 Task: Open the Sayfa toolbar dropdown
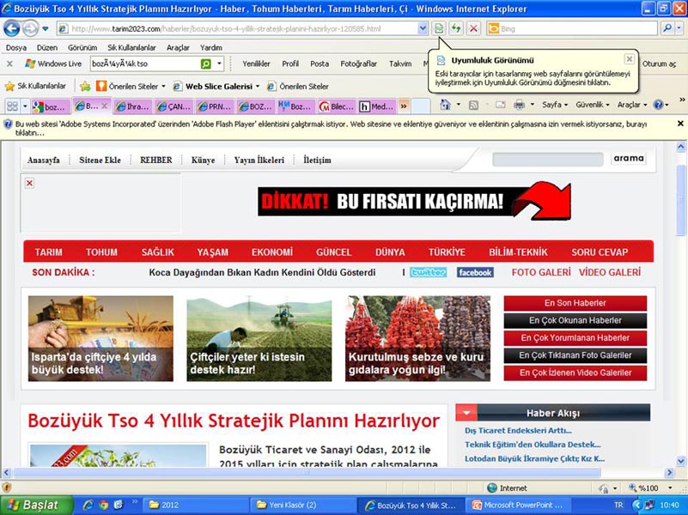555,105
